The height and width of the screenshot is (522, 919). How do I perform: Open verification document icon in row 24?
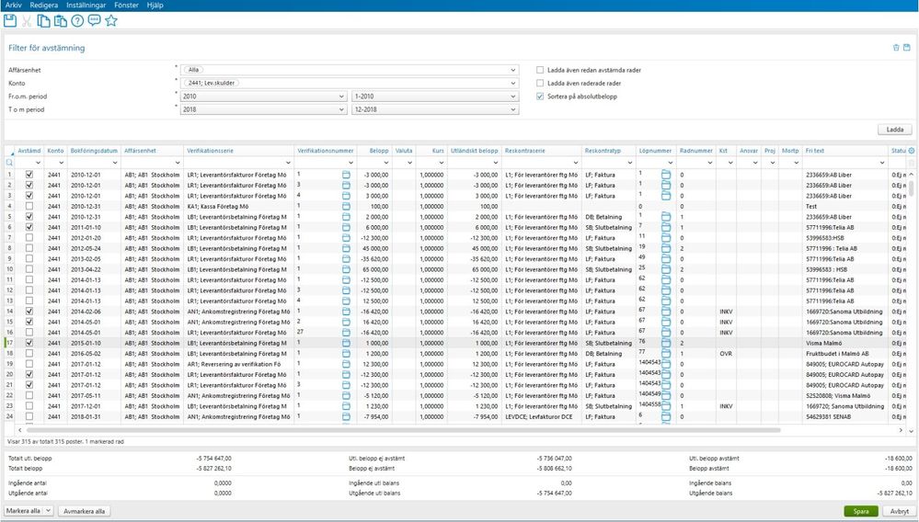coord(346,416)
